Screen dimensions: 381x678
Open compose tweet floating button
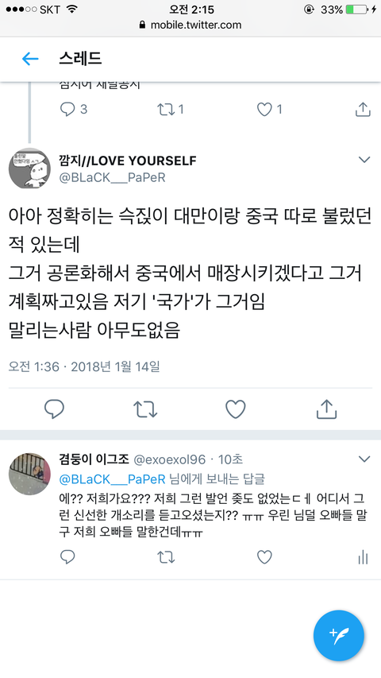(339, 636)
